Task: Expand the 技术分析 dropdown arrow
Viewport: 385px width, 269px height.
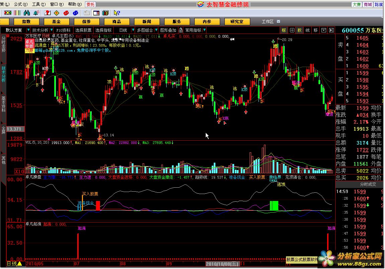Action: click(x=52, y=30)
